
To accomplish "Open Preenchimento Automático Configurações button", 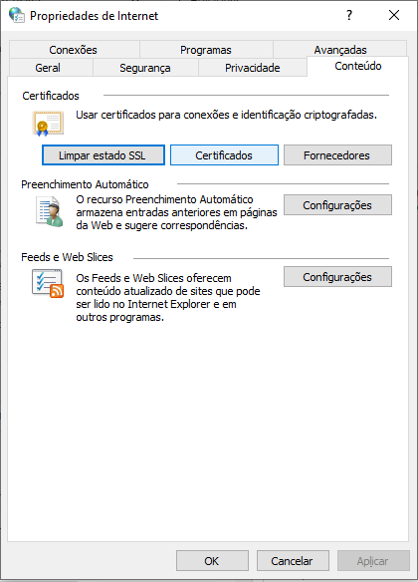I will (x=337, y=205).
